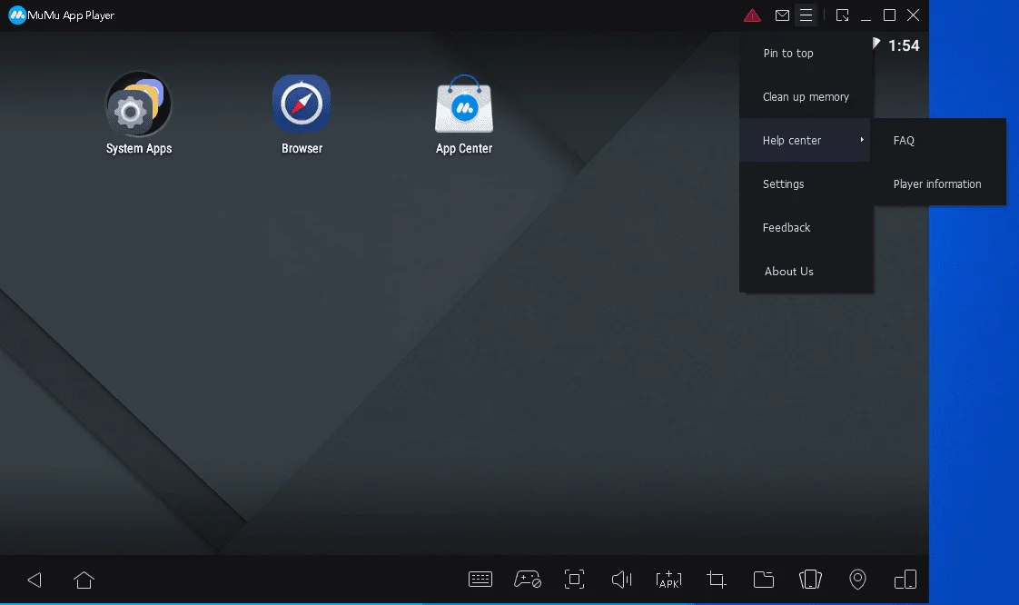Choose Clean up memory option
Viewport: 1019px width, 605px height.
tap(806, 97)
